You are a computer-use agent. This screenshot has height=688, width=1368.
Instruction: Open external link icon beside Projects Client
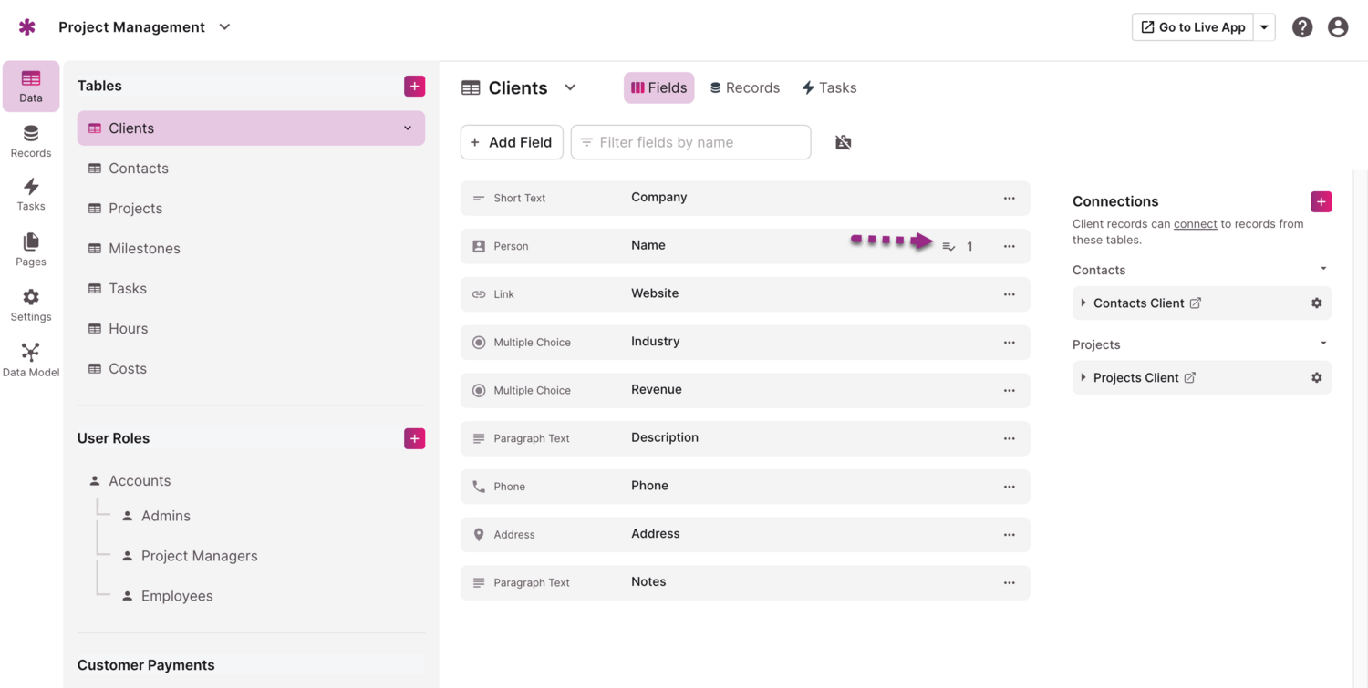tap(1190, 378)
